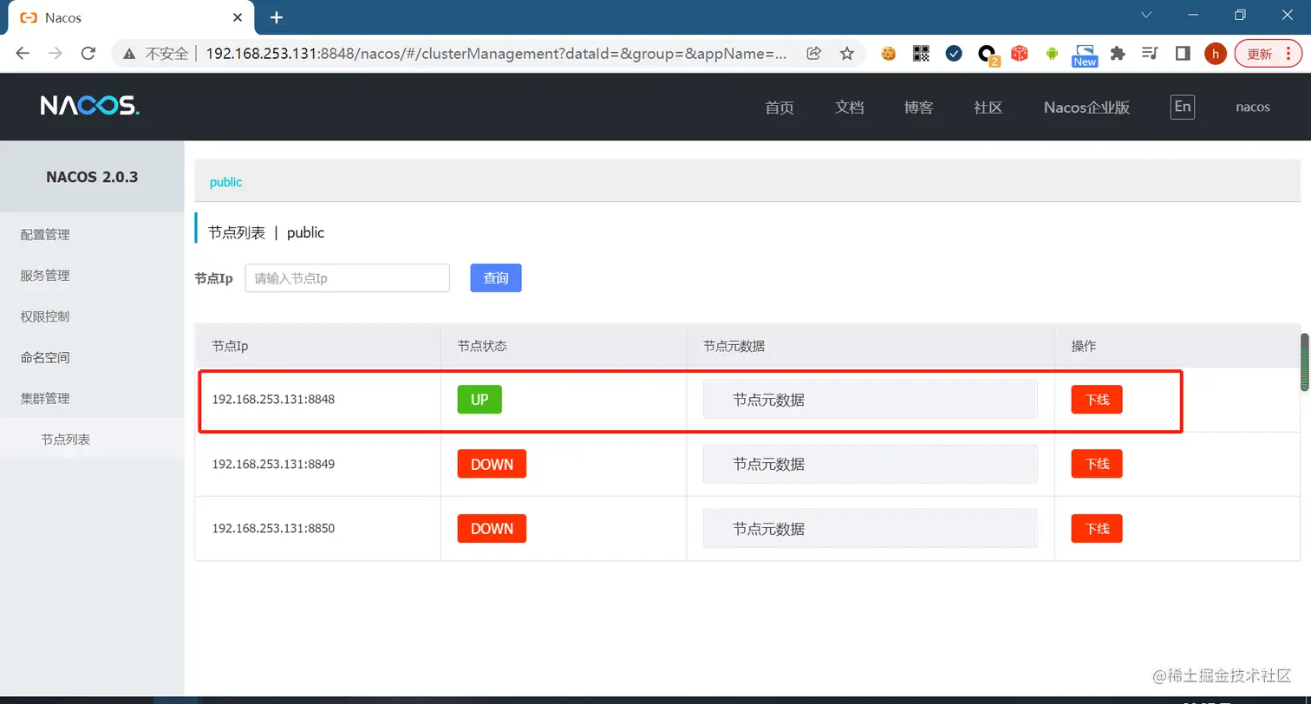
Task: Open the green Android extension
Action: (1052, 53)
